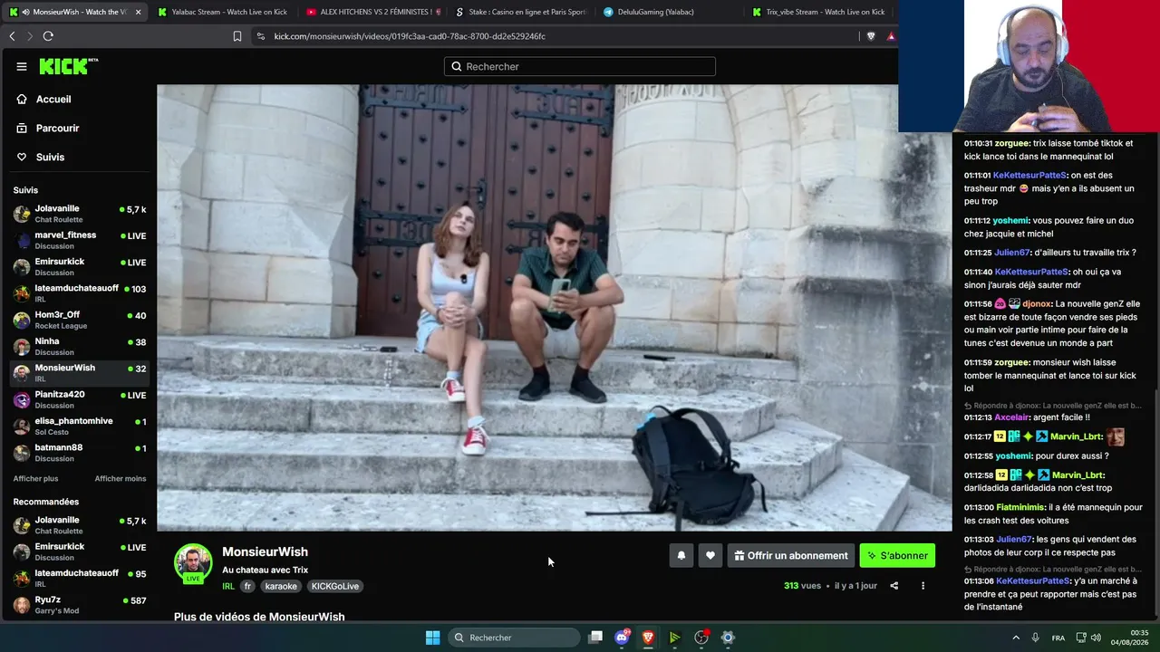Open Windows Start menu
1160x652 pixels.
[x=432, y=638]
